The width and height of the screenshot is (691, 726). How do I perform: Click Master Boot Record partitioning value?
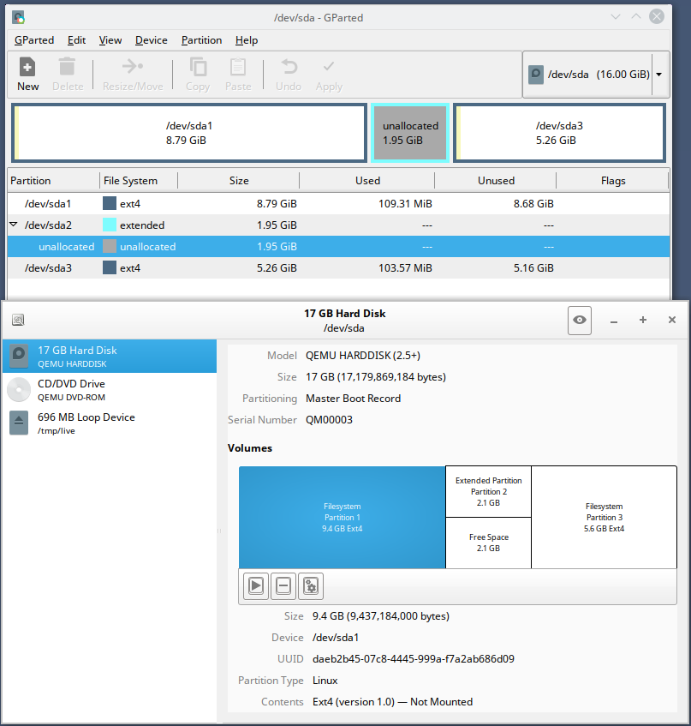[354, 399]
